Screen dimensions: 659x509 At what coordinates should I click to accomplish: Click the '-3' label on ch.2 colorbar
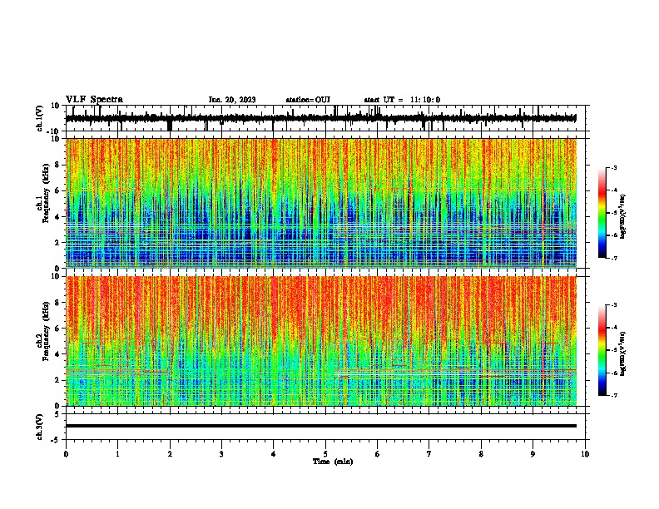(x=613, y=305)
